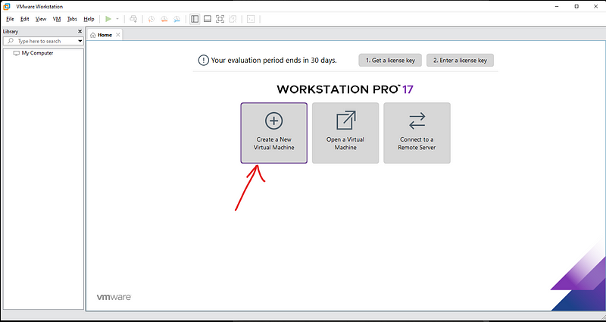606x322 pixels.
Task: Click Send Ctrl+Alt+Del toolbar icon
Action: point(133,19)
